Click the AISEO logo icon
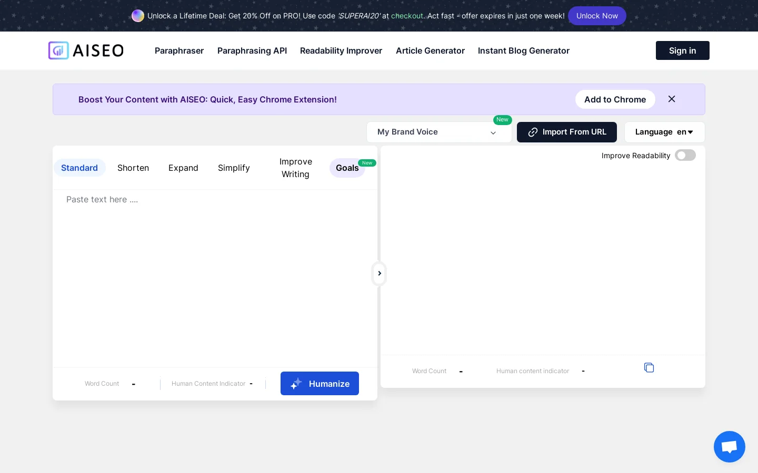Image resolution: width=758 pixels, height=473 pixels. coord(58,50)
